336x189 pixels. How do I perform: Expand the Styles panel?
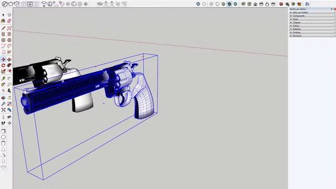[313, 19]
